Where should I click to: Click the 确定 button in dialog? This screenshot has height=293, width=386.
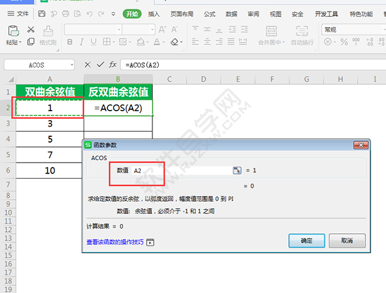[x=306, y=240]
